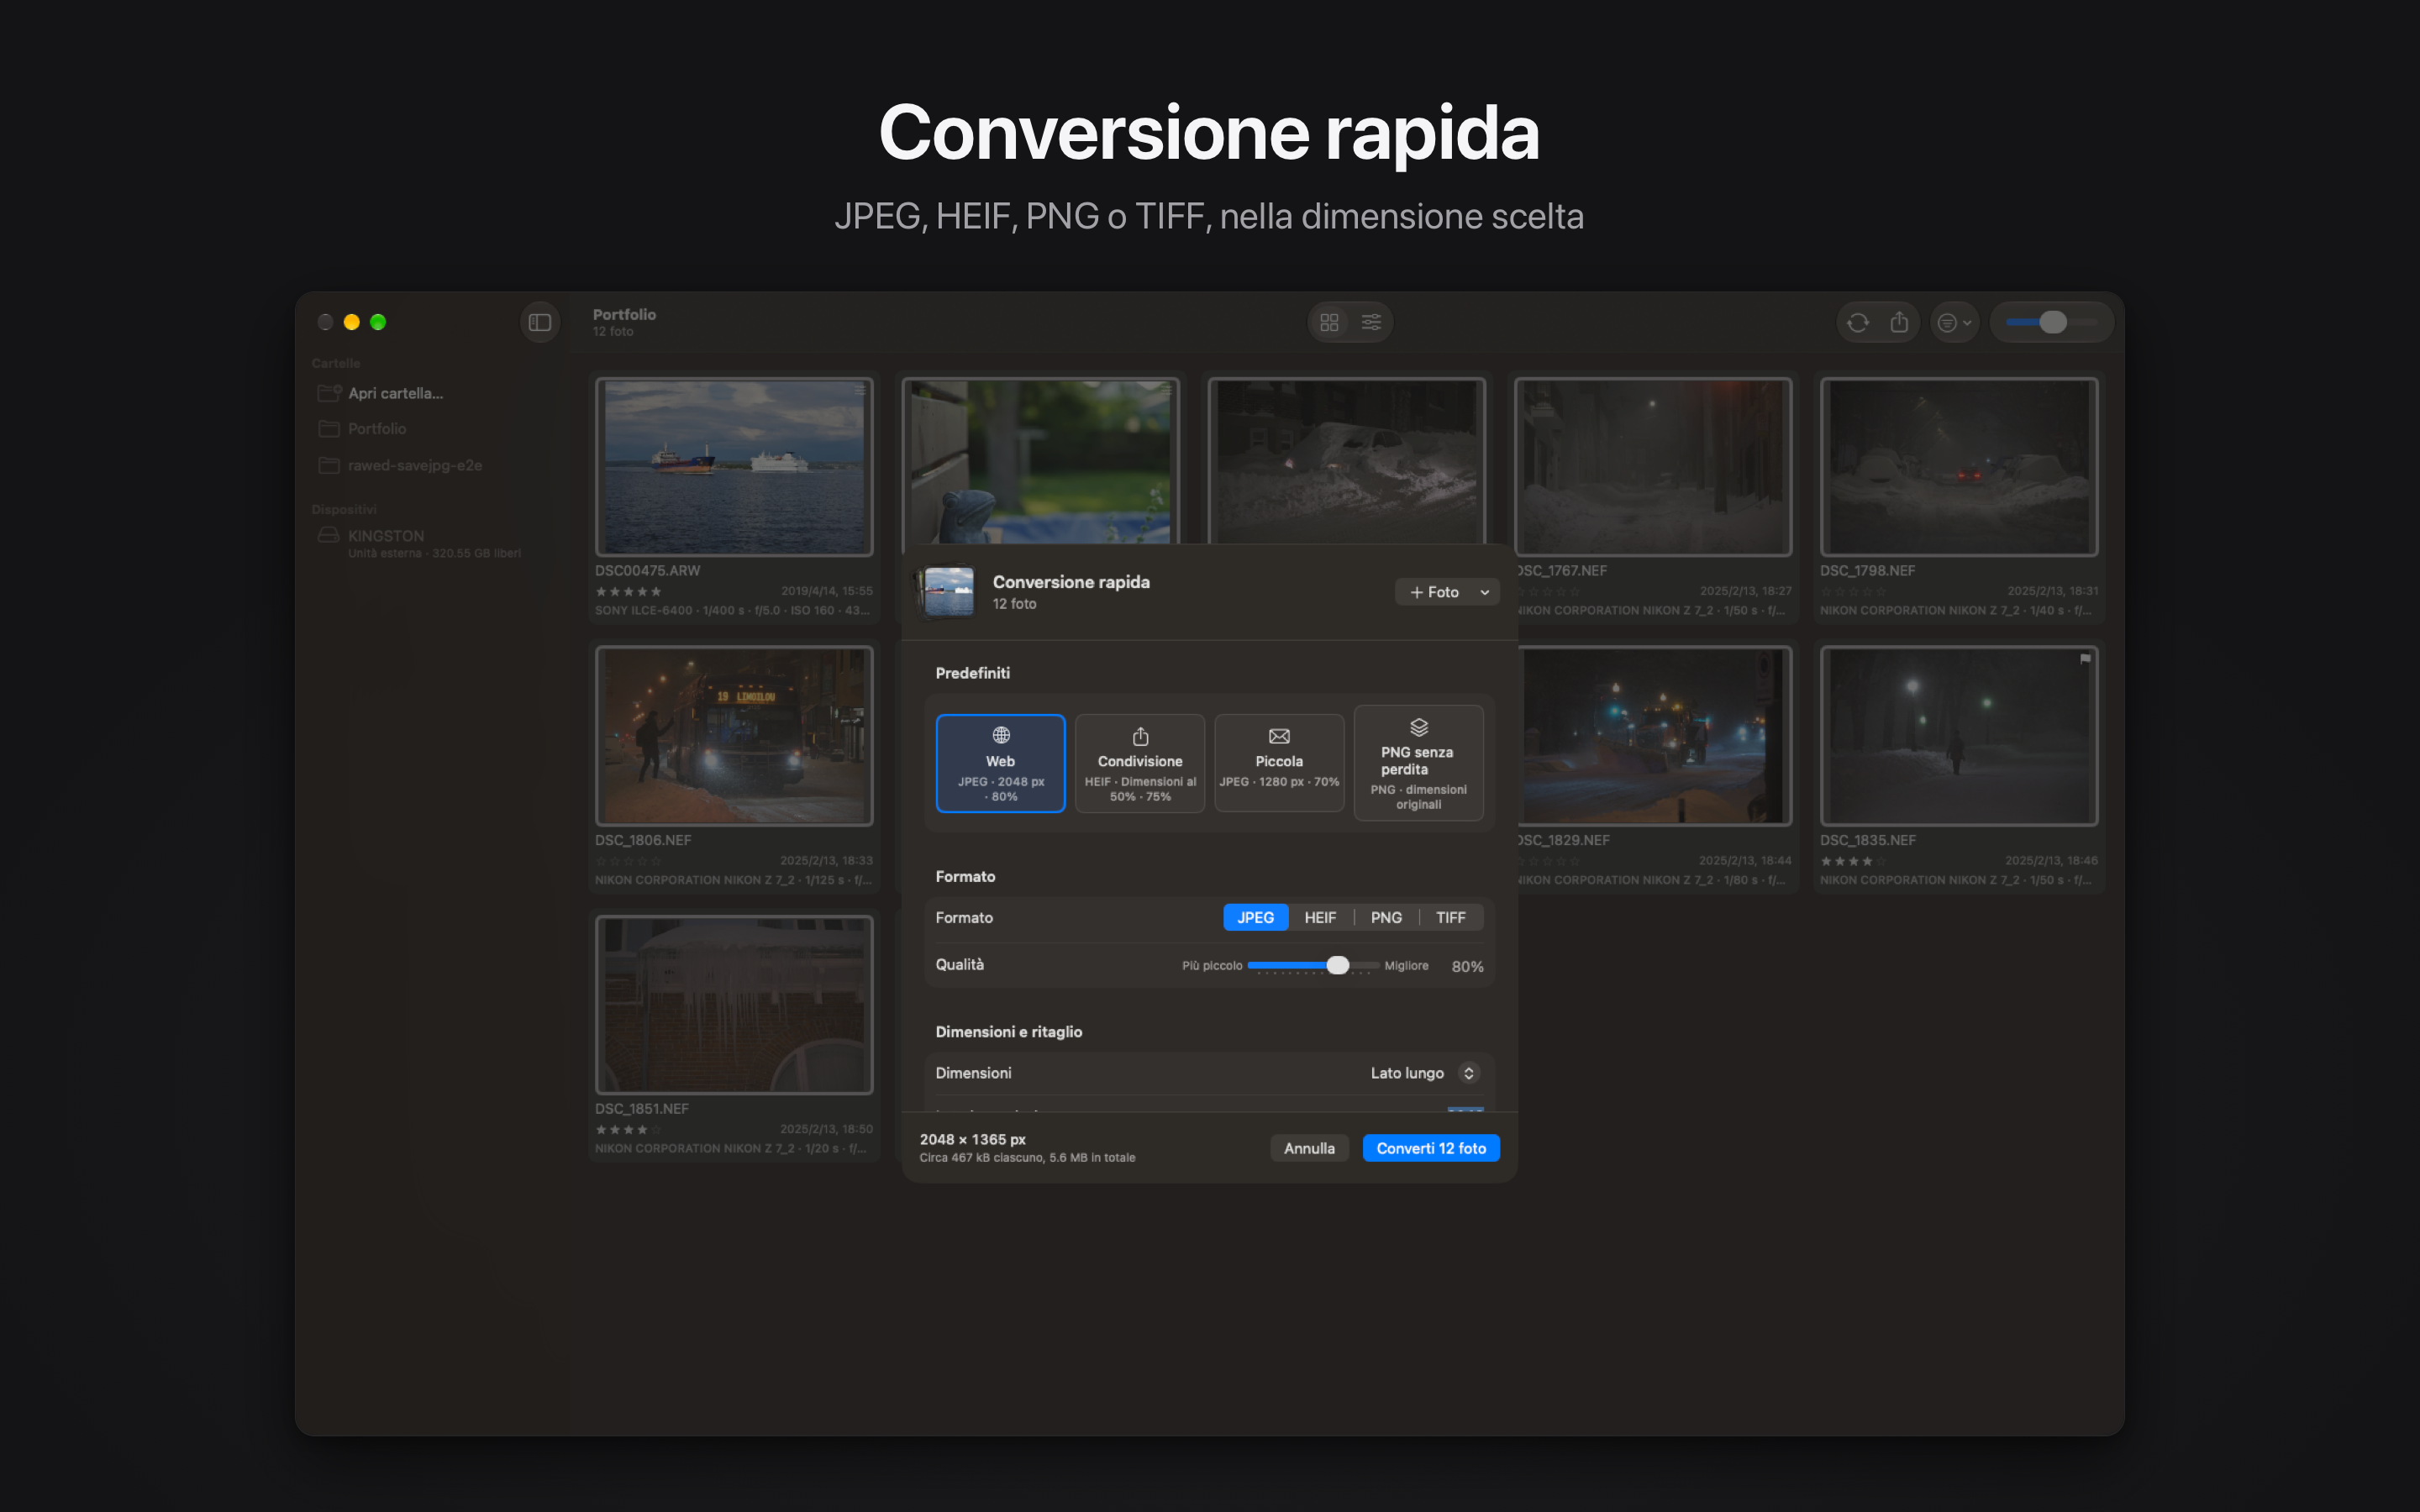Choose the Web preset
This screenshot has width=2420, height=1512.
click(x=1000, y=763)
